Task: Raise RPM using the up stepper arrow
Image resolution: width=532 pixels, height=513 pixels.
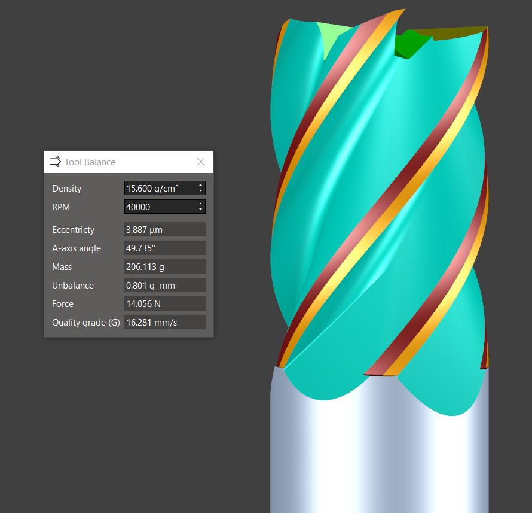Action: pyautogui.click(x=200, y=204)
